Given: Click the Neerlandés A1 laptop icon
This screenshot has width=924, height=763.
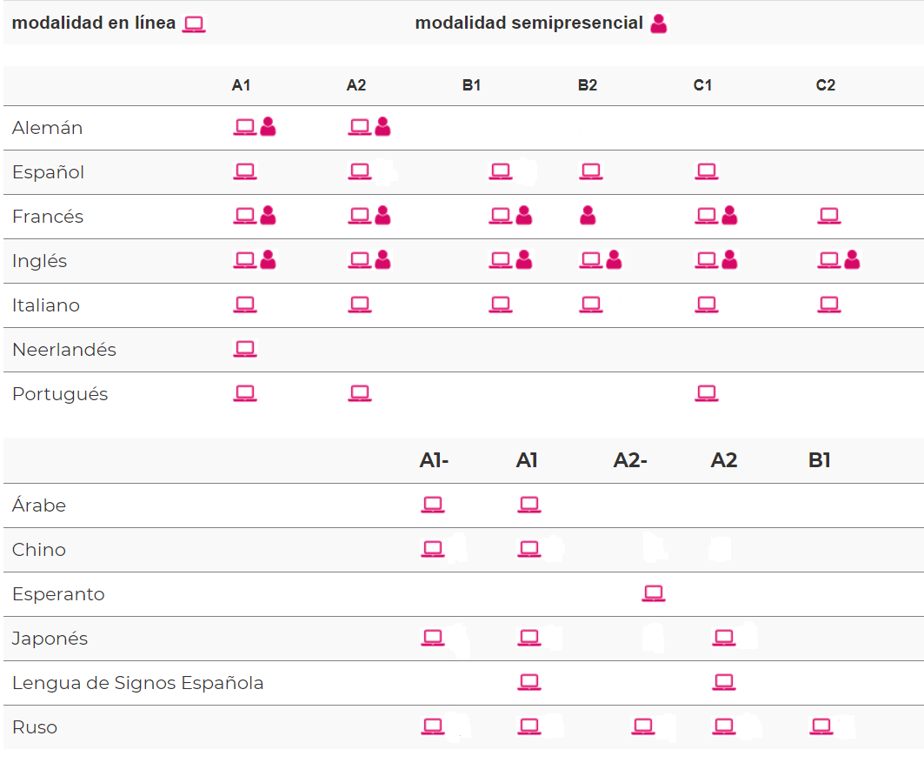Looking at the screenshot, I should click(x=245, y=350).
